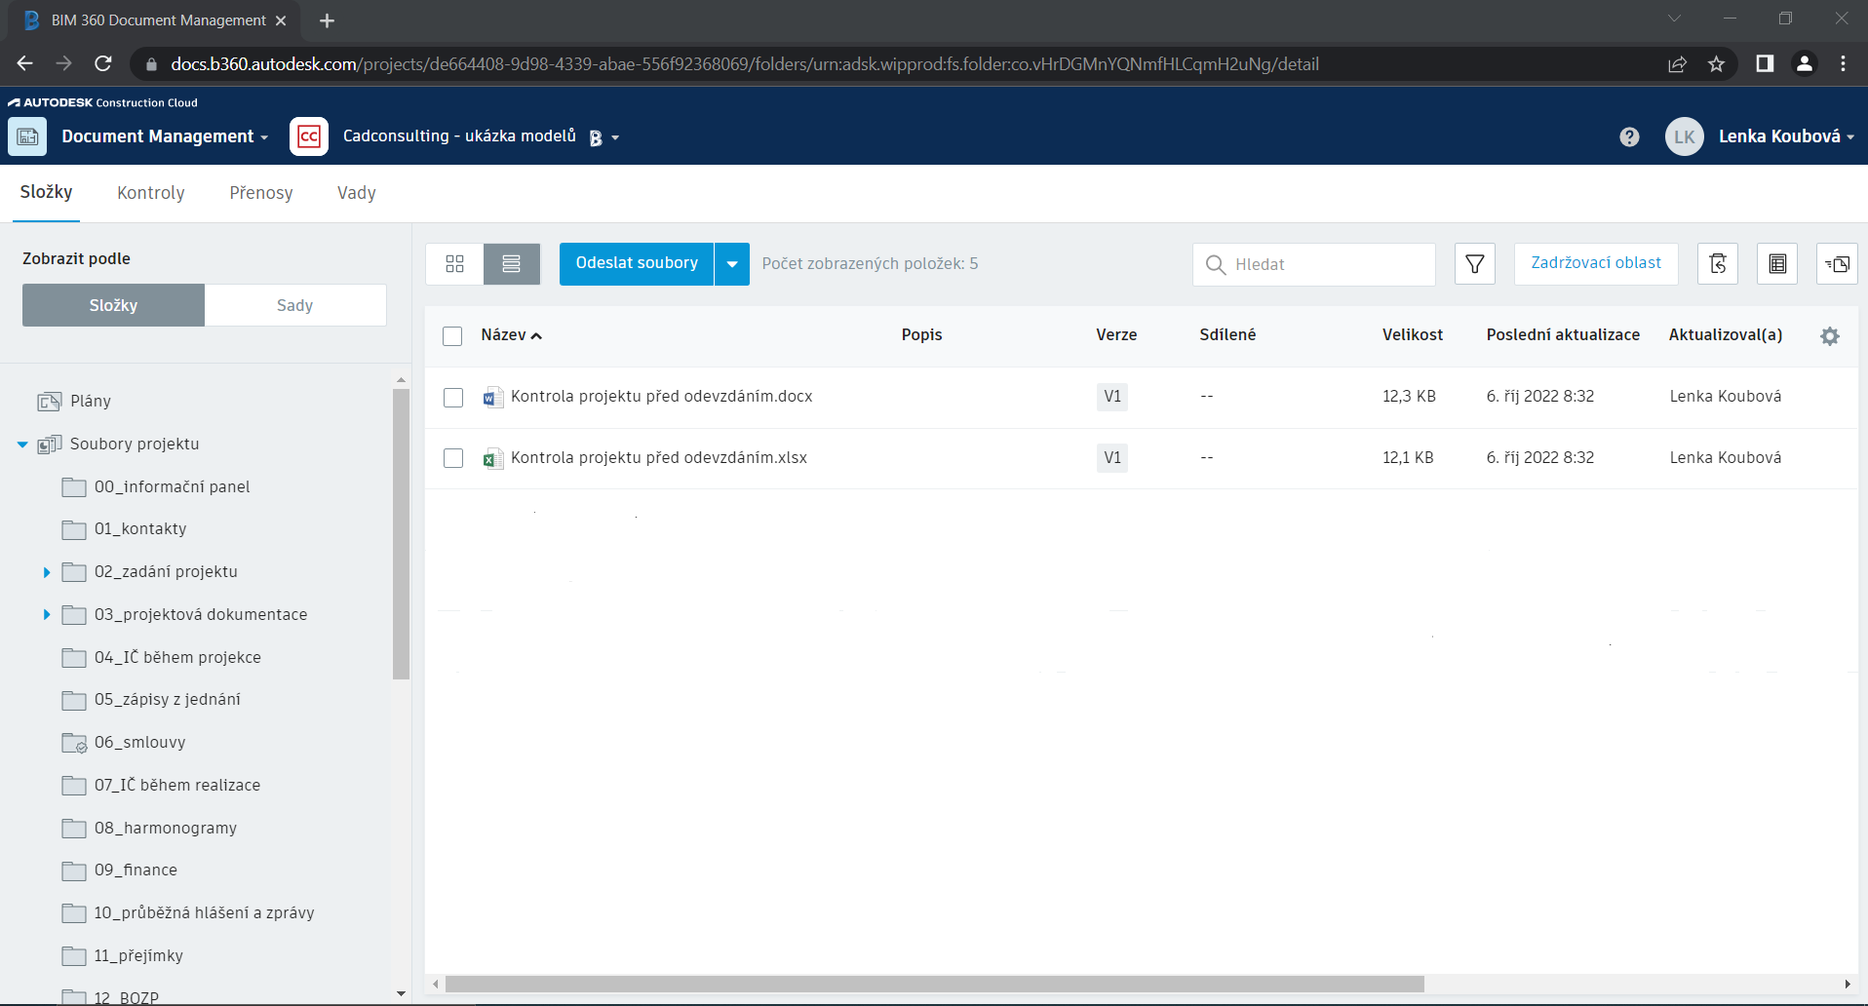This screenshot has height=1006, width=1868.
Task: Expand the 02_zadání projektu folder
Action: [x=46, y=572]
